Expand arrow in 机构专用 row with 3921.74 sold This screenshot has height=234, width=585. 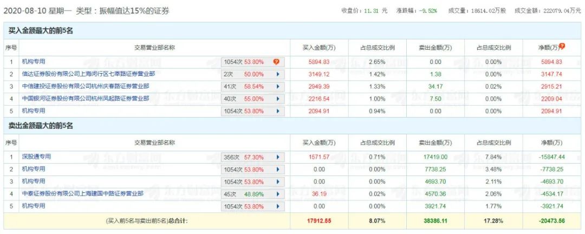point(278,206)
